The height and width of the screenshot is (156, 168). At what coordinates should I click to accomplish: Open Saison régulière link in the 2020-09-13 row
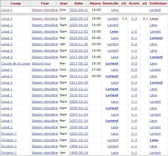pyautogui.click(x=45, y=19)
